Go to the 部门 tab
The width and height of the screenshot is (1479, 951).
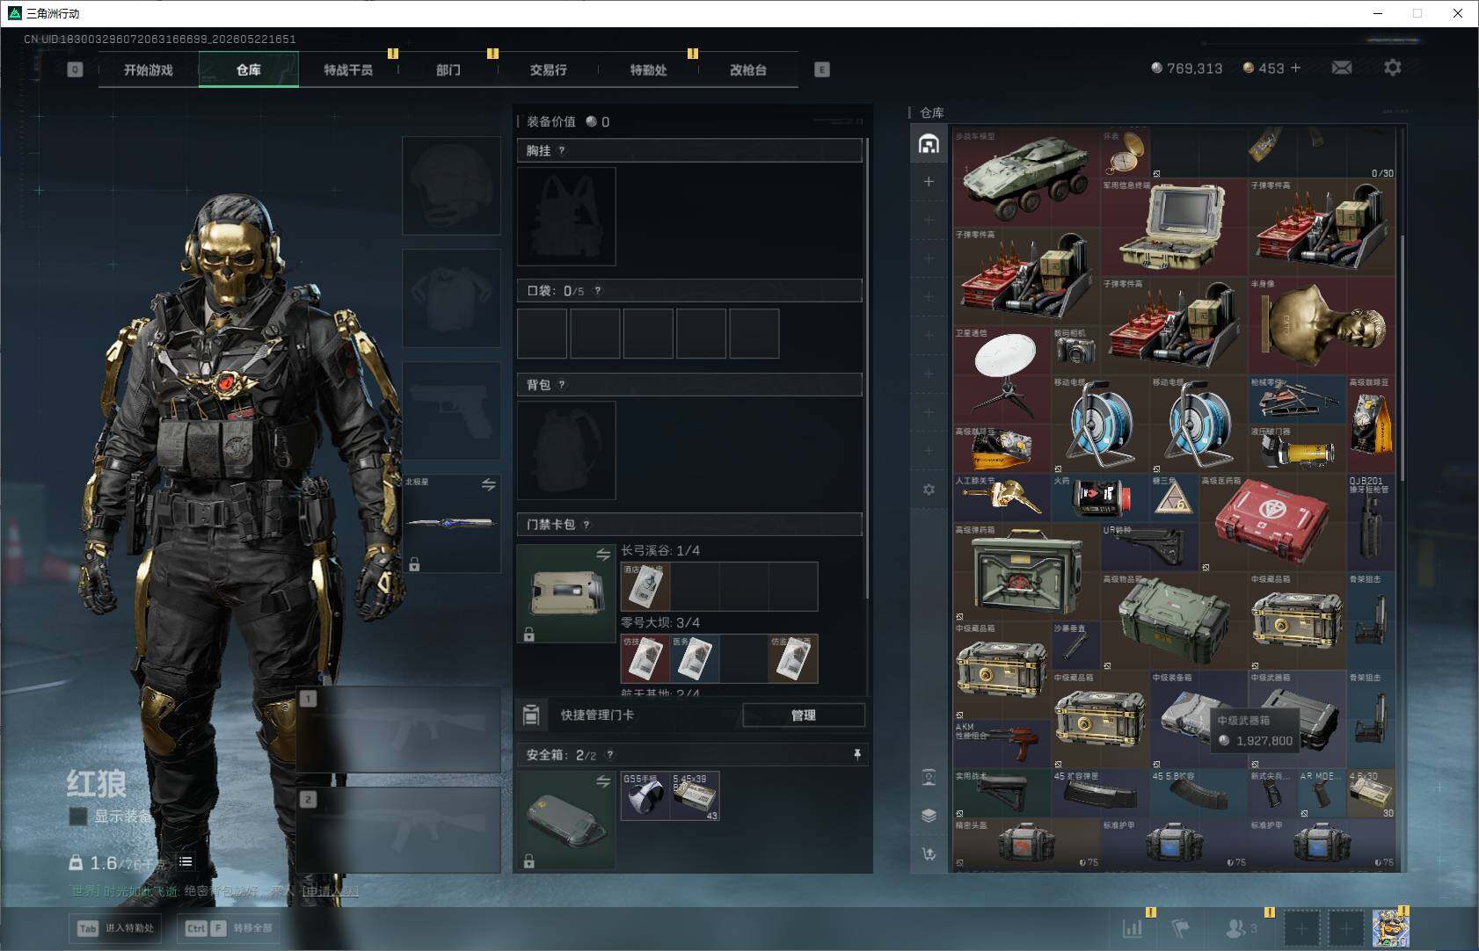(x=448, y=69)
